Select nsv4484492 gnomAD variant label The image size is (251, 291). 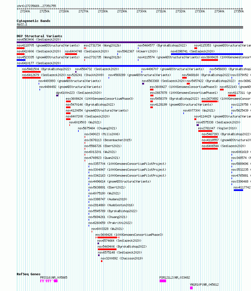71,87
